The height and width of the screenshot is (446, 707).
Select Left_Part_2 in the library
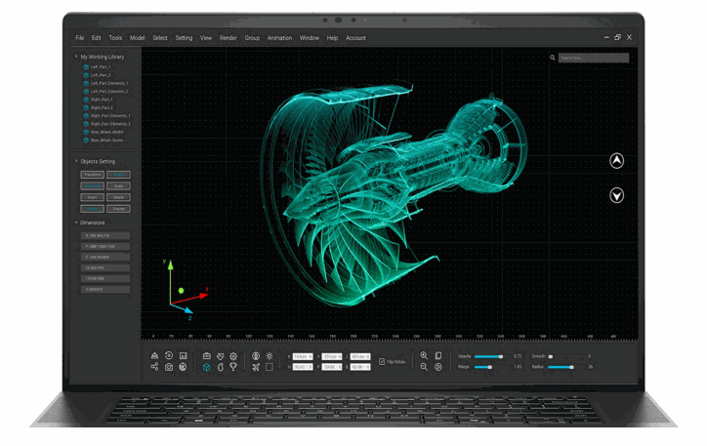click(101, 75)
